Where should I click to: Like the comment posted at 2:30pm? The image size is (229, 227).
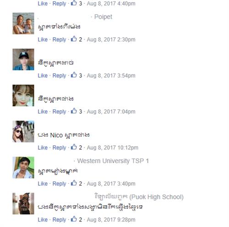43,40
